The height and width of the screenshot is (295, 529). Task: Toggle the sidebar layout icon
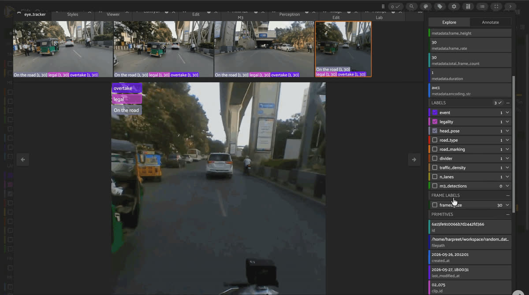(x=468, y=6)
